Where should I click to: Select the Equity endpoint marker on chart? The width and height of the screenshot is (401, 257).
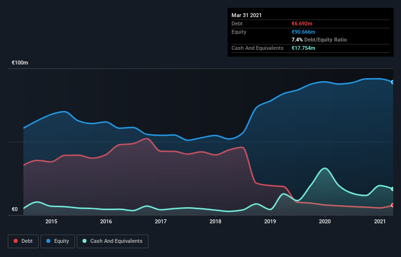coord(393,82)
